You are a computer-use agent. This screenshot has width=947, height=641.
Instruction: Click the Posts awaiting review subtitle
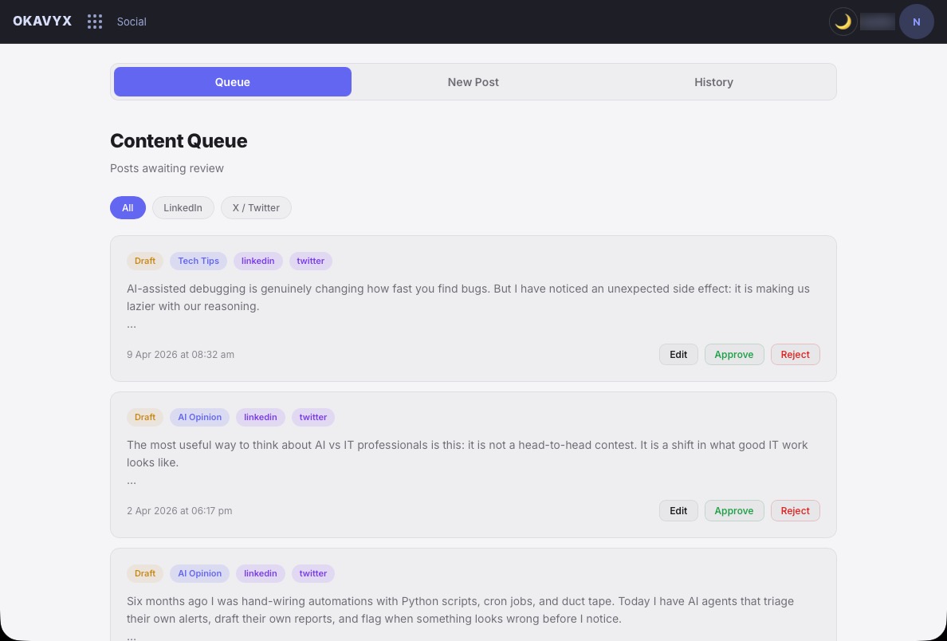(167, 168)
